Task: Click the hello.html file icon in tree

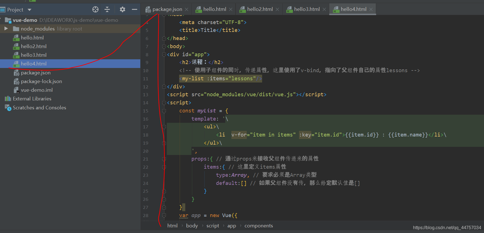Action: pyautogui.click(x=16, y=38)
